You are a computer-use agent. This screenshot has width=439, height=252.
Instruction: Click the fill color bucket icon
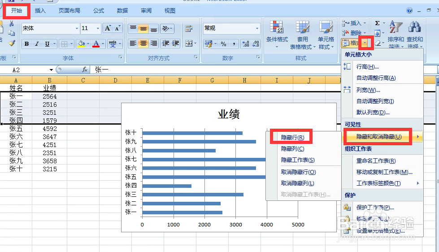81,43
